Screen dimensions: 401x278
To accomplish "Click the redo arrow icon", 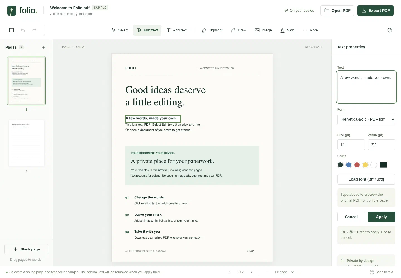I will click(34, 30).
